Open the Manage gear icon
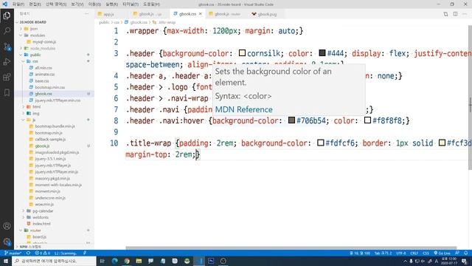The image size is (472, 266). coord(7,242)
